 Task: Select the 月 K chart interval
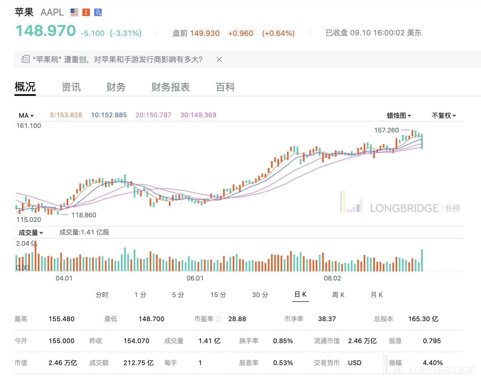click(377, 295)
